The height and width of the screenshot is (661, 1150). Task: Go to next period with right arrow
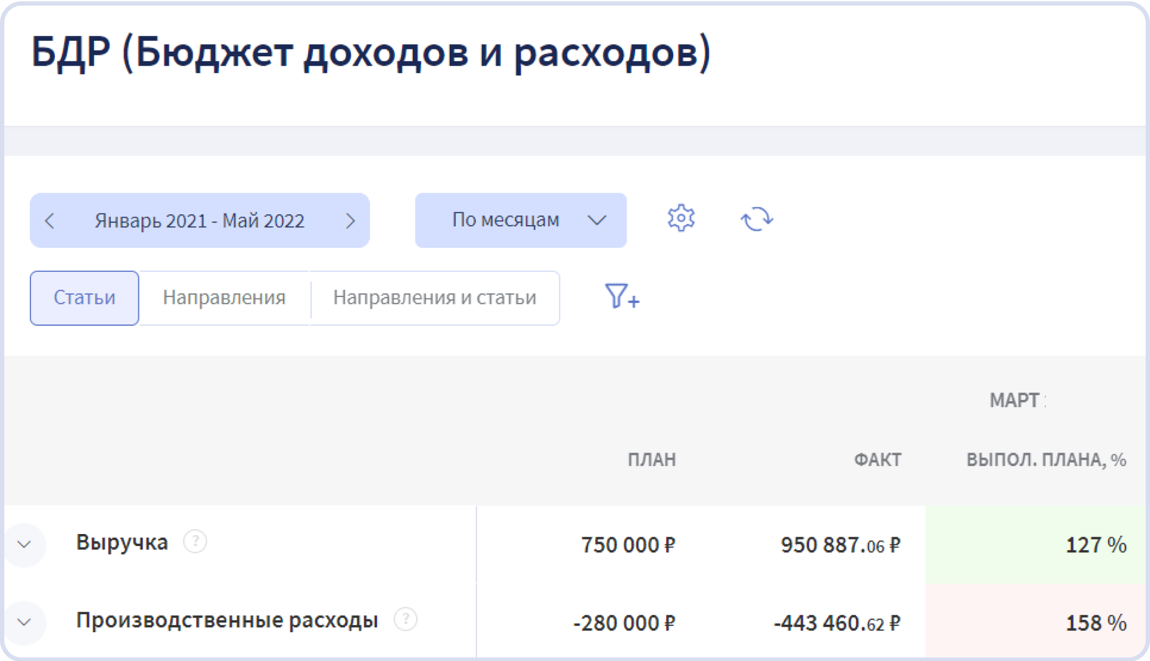tap(350, 221)
